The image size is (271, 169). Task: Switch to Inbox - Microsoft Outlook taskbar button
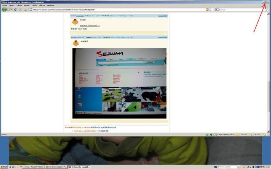coord(33,167)
